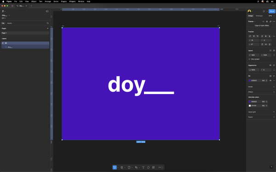The height and width of the screenshot is (172, 276).
Task: Toggle the left sidebar collapse icon
Action: (x=47, y=11)
